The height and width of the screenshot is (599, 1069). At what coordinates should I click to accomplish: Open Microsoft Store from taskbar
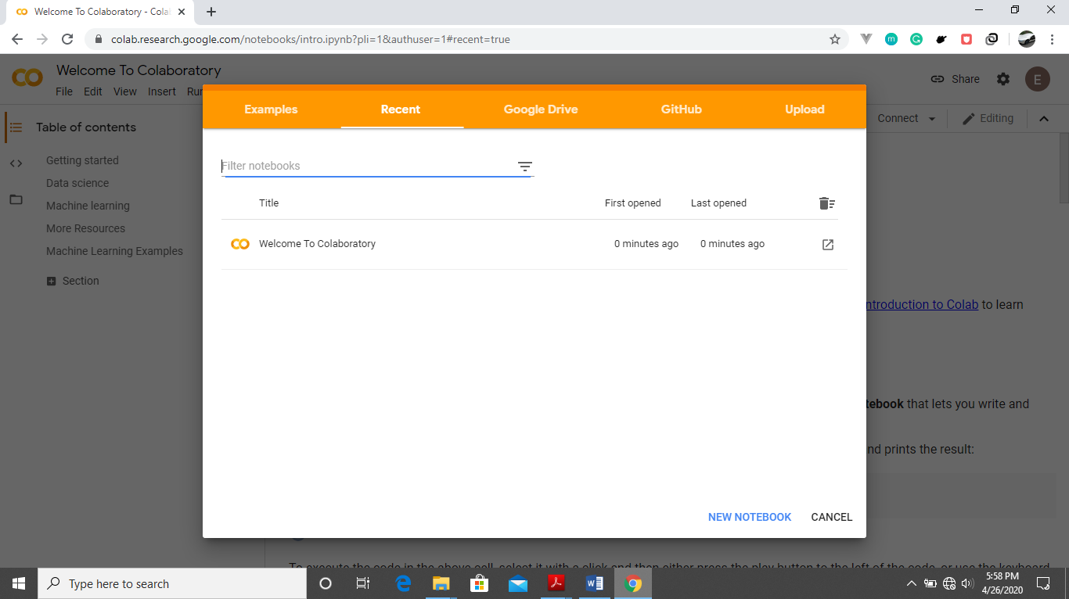click(x=479, y=583)
